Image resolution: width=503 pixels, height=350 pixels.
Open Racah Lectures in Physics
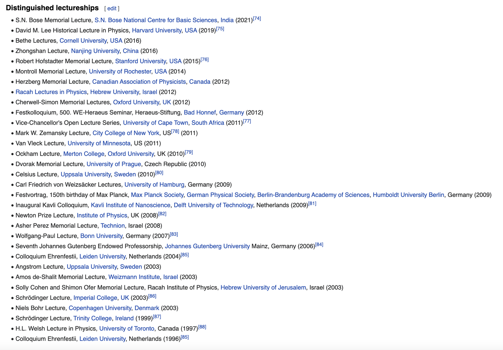[x=51, y=92]
